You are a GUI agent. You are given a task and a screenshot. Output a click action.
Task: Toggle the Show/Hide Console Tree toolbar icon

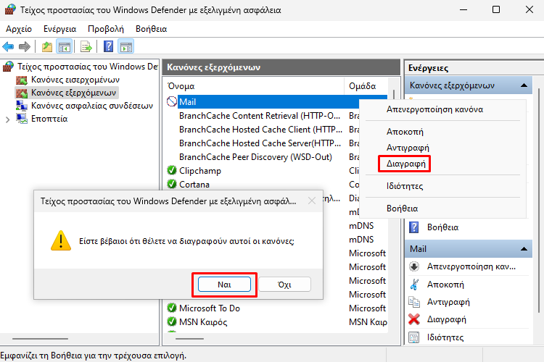[x=65, y=46]
